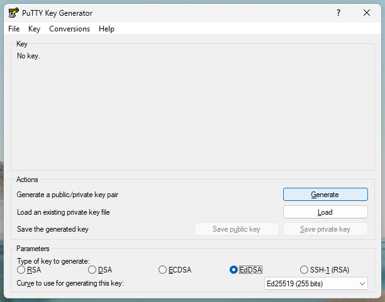The width and height of the screenshot is (385, 302).
Task: Click the Save private key button
Action: click(x=325, y=229)
